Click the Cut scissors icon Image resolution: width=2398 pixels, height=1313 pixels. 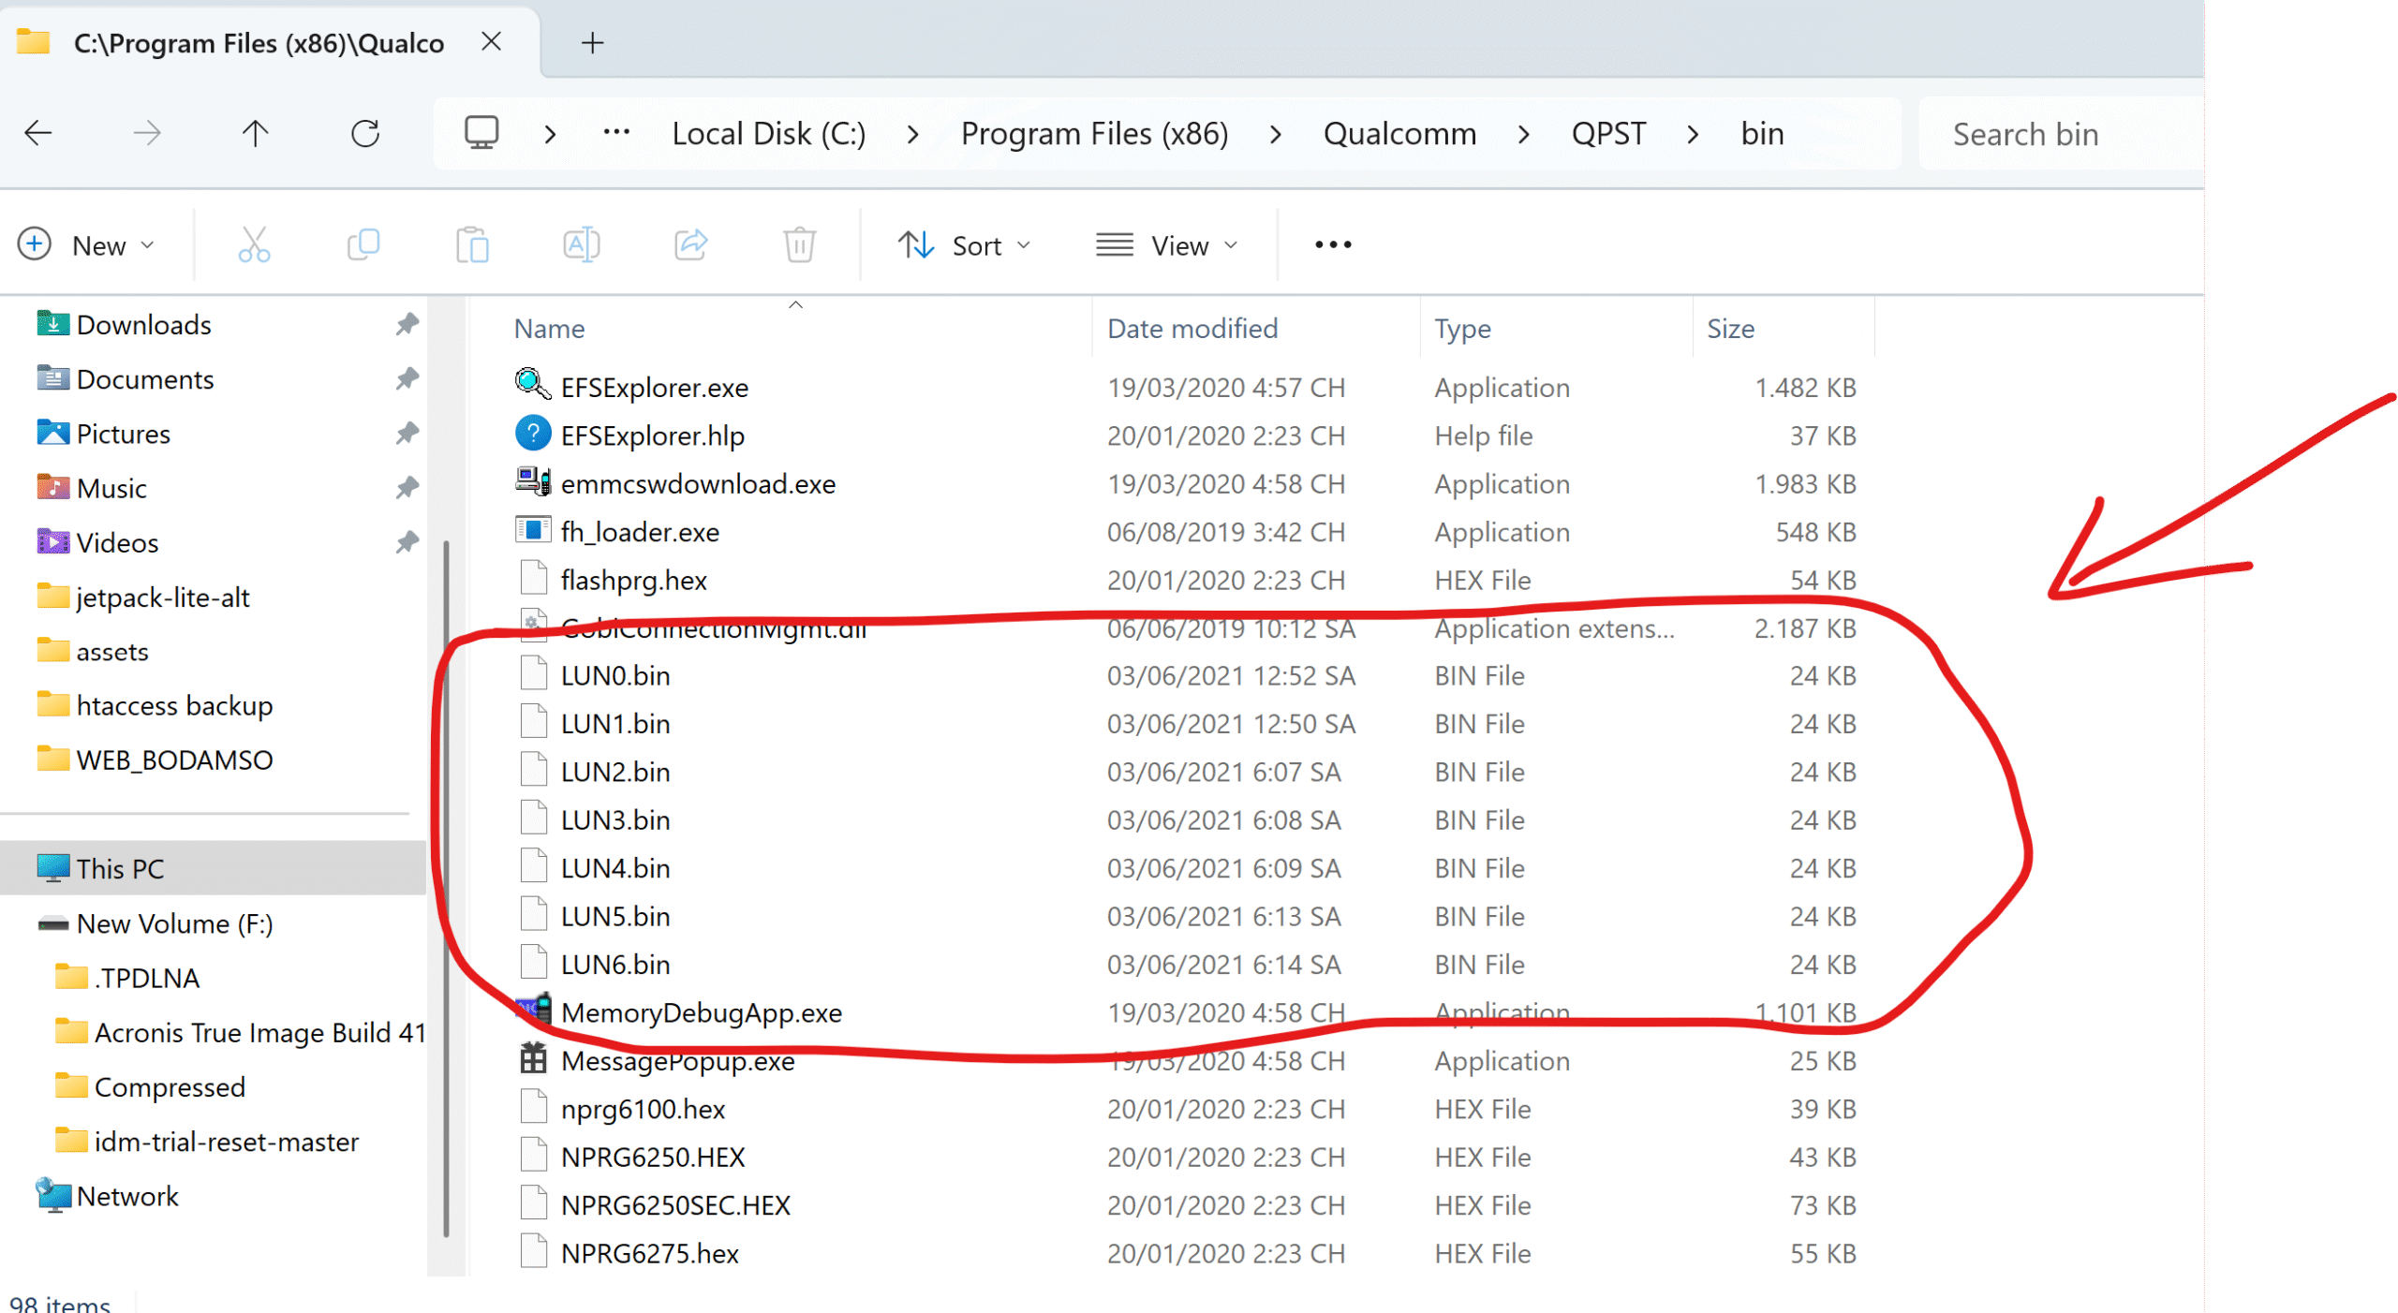tap(254, 245)
